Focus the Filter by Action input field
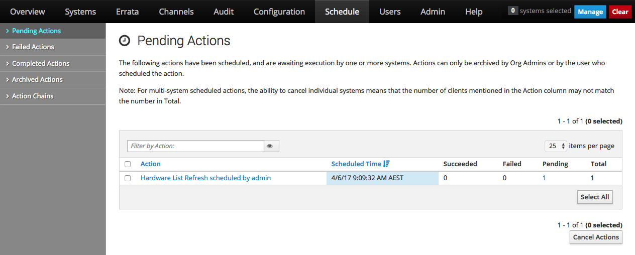Viewport: 635px width, 255px height. click(195, 146)
